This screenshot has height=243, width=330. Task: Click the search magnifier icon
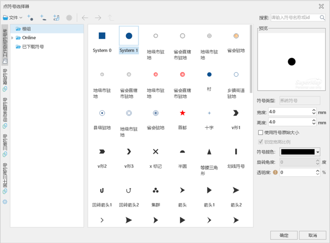click(322, 18)
